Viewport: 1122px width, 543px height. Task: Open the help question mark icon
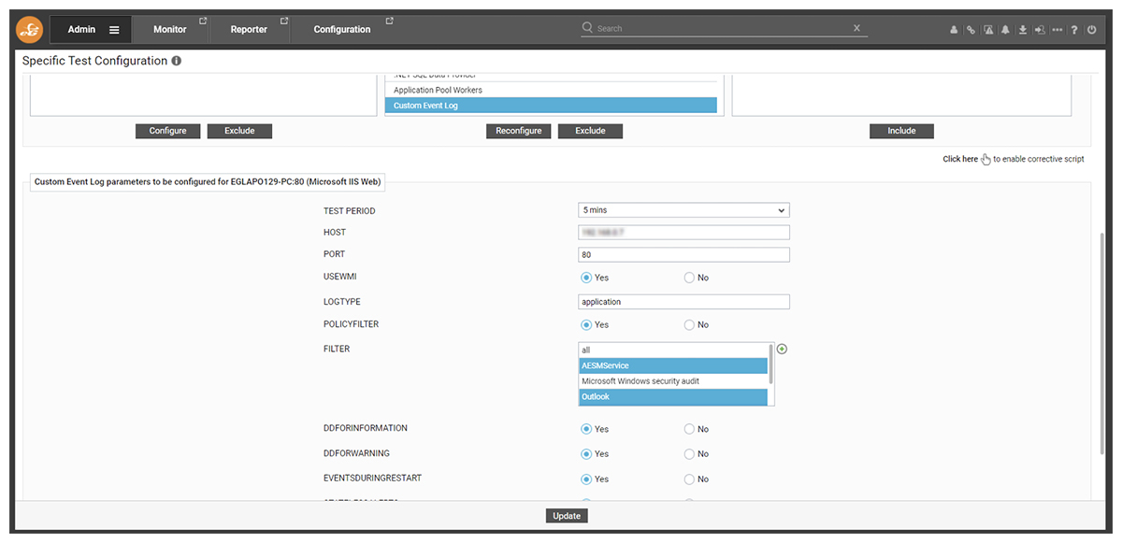tap(1075, 30)
